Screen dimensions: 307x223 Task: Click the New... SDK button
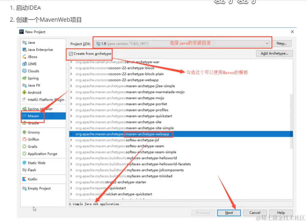click(x=282, y=43)
